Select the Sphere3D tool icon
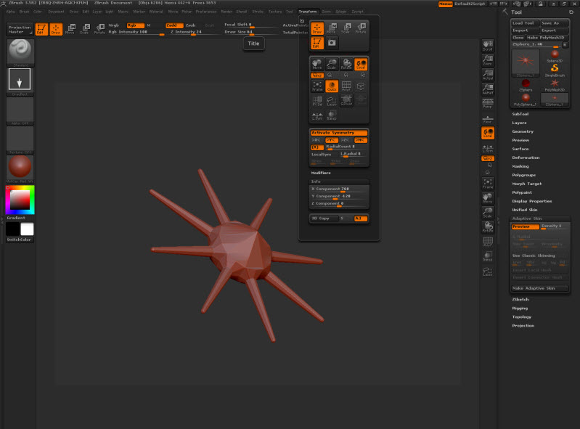 555,56
